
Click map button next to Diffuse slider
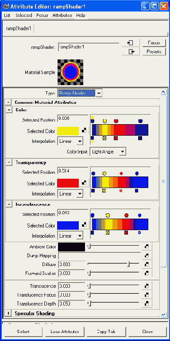click(x=147, y=264)
